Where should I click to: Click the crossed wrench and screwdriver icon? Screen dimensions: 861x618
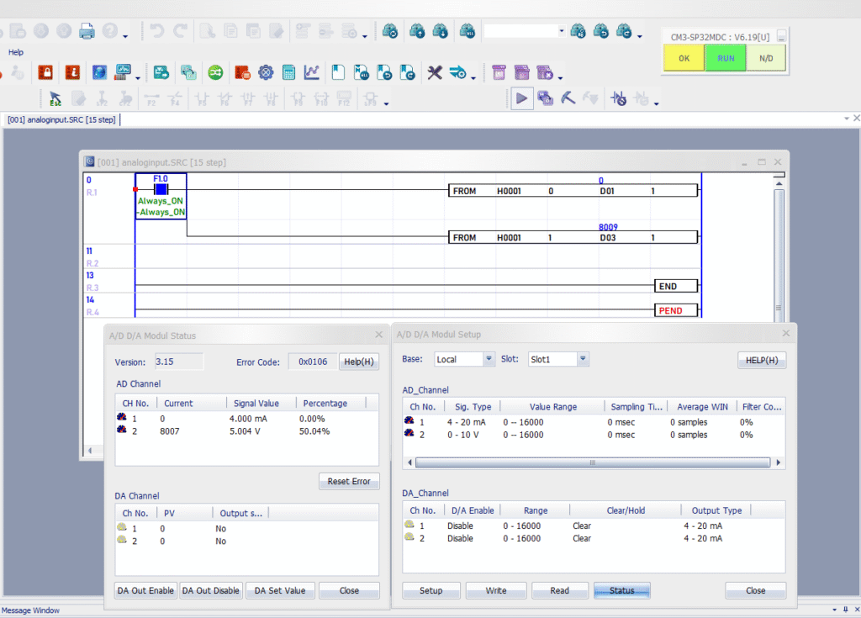435,72
